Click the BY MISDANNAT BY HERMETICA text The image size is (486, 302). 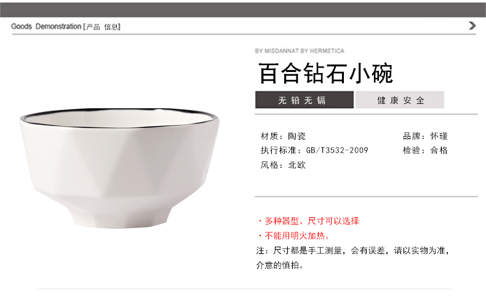[300, 51]
